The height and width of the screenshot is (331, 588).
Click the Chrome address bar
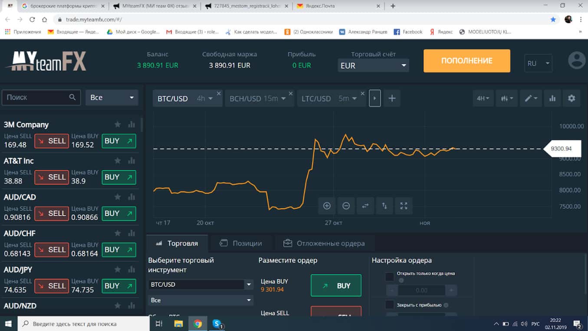[x=304, y=20]
